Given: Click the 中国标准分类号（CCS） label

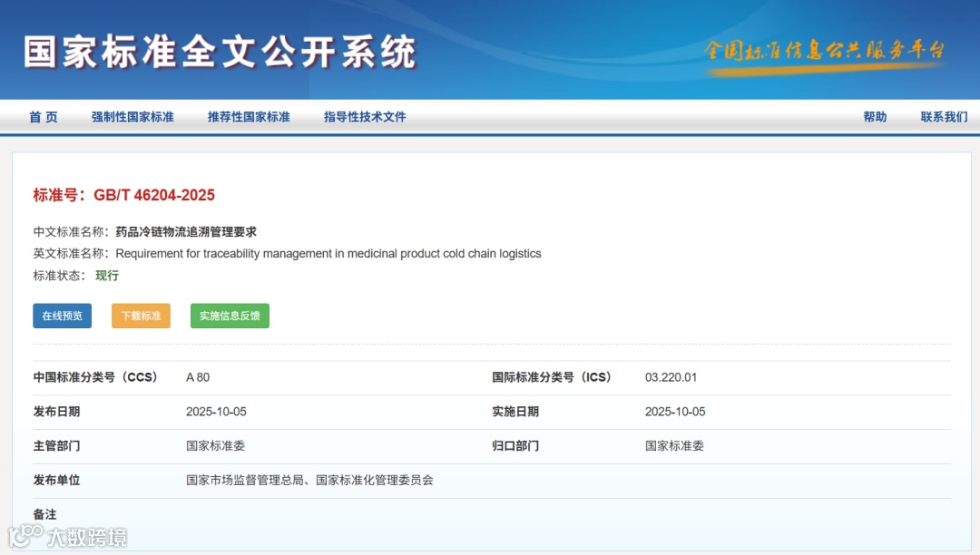Looking at the screenshot, I should 98,377.
